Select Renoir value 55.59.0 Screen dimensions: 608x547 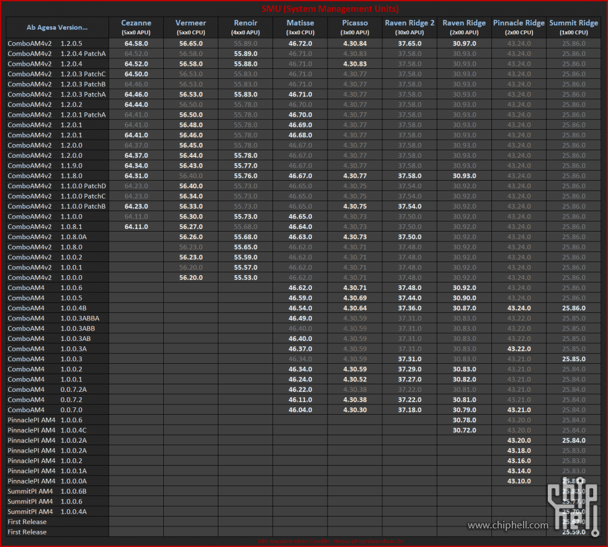(x=246, y=257)
